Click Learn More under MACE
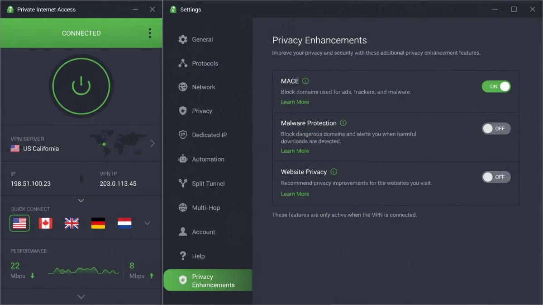Image resolution: width=543 pixels, height=305 pixels. [x=295, y=102]
